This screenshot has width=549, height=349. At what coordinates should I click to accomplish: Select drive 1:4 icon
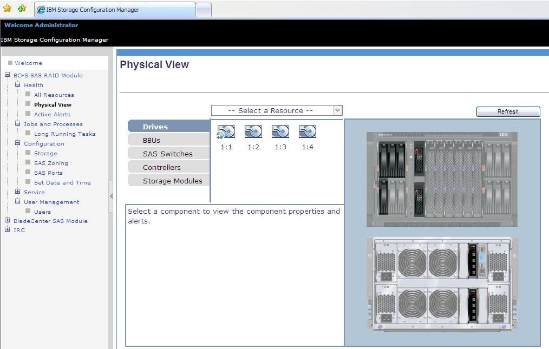308,131
